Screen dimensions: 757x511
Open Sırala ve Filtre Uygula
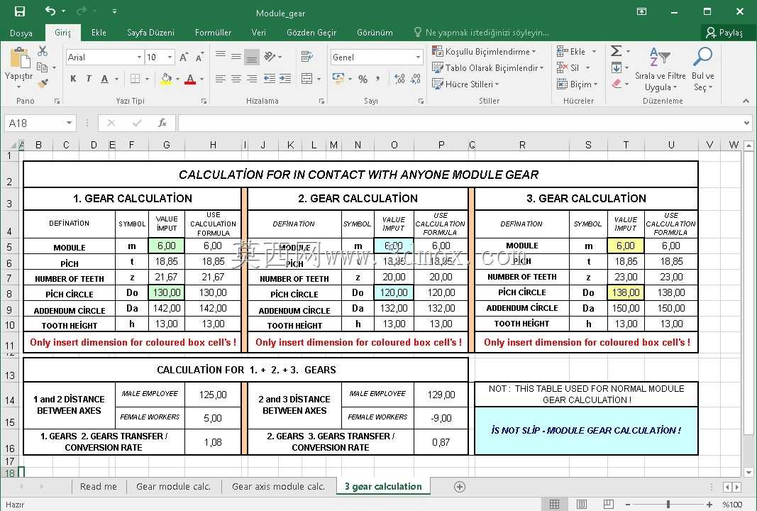tap(660, 69)
